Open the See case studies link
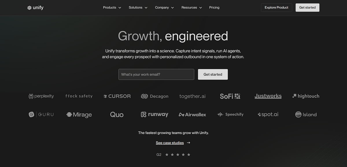Screen dimensions: 347x167 click(170, 142)
